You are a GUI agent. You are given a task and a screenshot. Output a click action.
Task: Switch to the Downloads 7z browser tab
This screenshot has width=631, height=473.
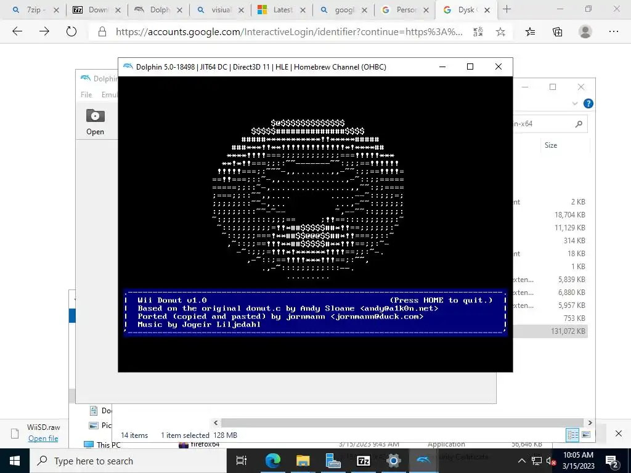click(x=96, y=10)
